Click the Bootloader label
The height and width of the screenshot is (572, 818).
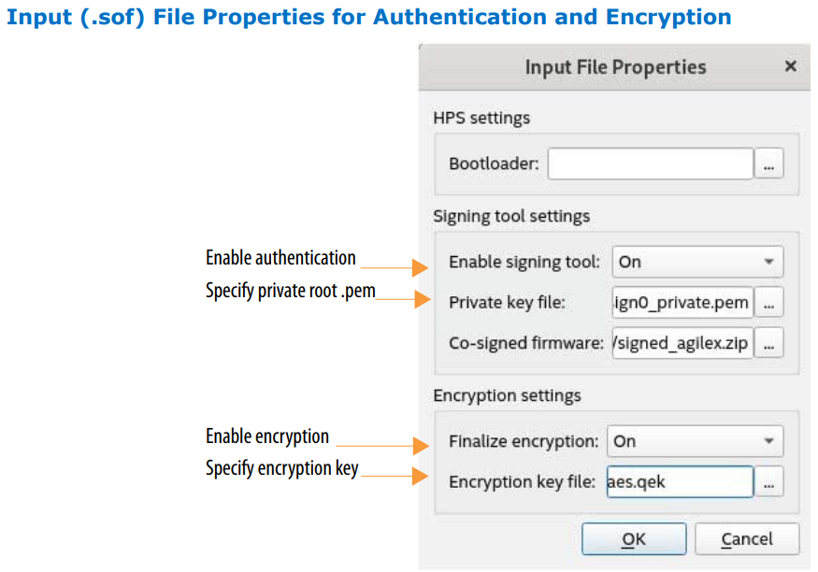coord(494,164)
